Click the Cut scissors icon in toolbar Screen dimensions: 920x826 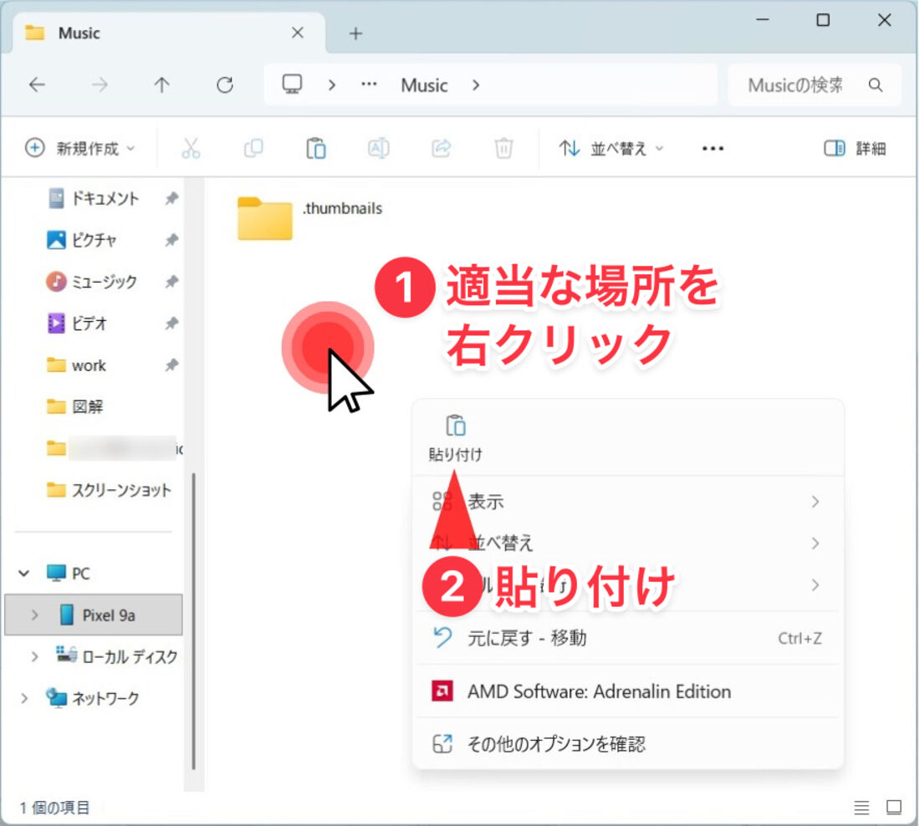[x=191, y=149]
